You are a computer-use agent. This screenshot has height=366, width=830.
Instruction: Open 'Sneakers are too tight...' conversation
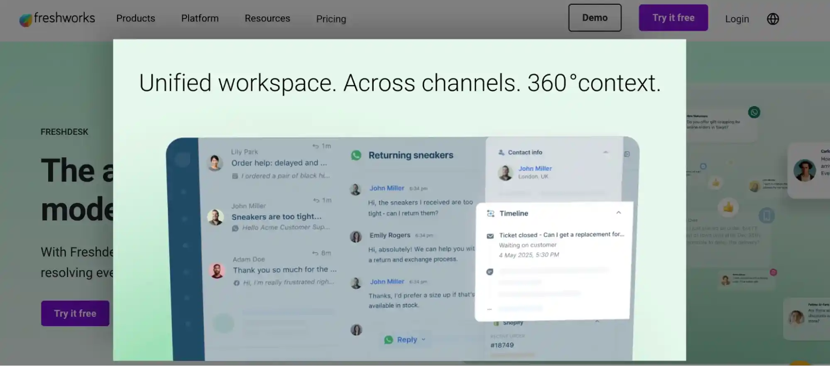click(x=276, y=217)
